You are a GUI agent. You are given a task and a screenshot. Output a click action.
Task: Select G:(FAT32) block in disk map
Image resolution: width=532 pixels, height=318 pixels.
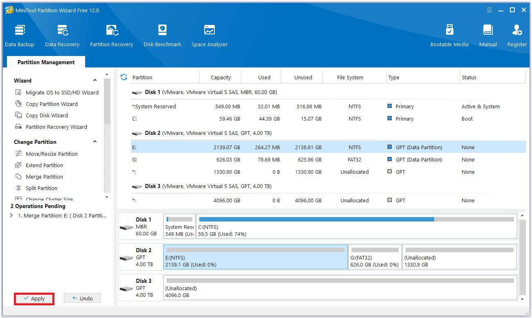coord(375,257)
